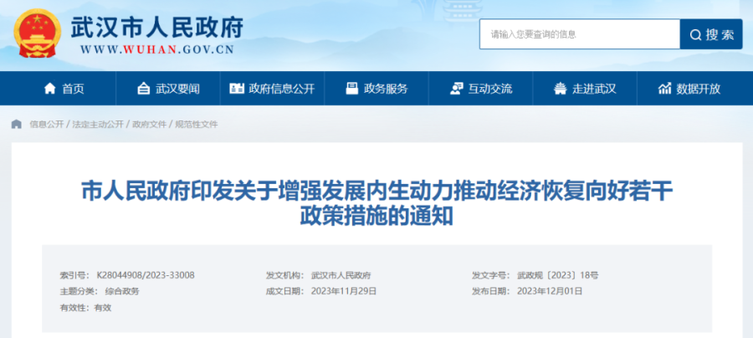Screen dimensions: 753x338
Task: Go to 数据开放 section
Action: 689,89
